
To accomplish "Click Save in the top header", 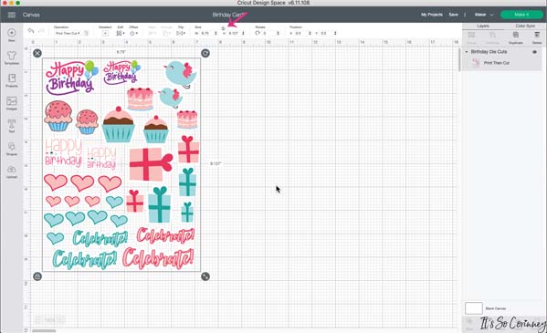I will 453,15.
